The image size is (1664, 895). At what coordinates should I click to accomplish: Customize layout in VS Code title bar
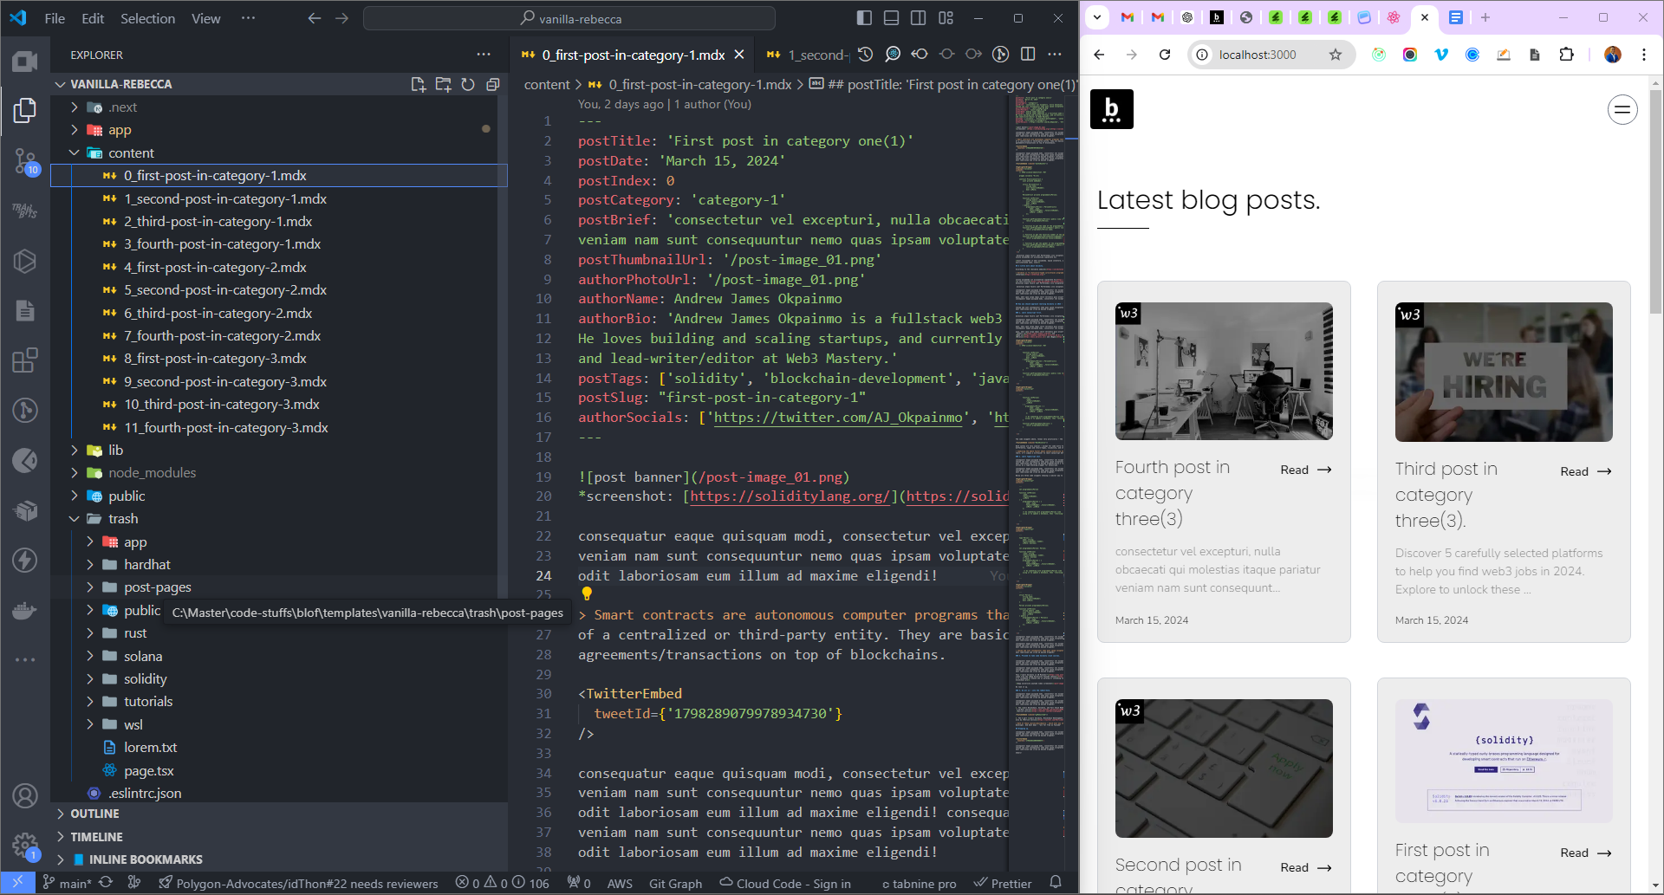pyautogui.click(x=946, y=18)
